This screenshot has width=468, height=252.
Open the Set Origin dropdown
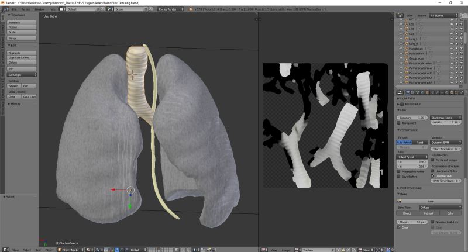[22, 75]
